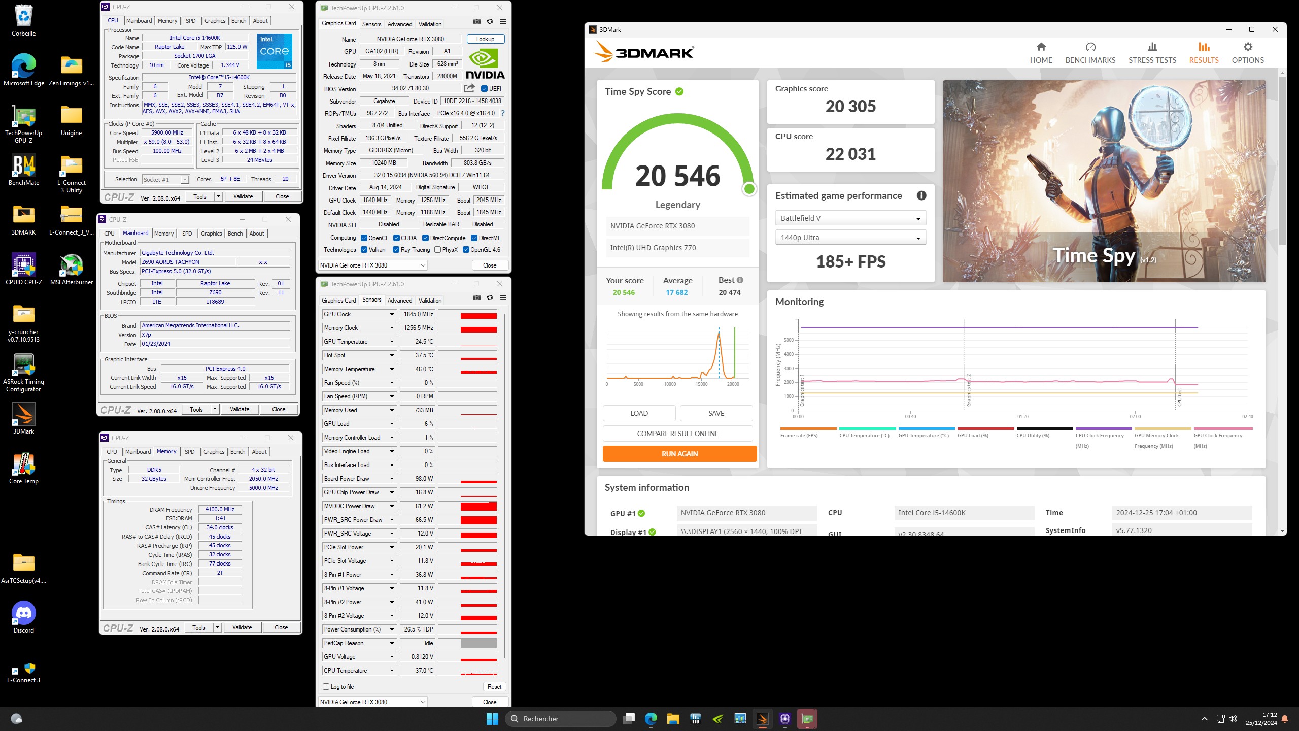Toggle UEFI checkbox in GPU-Z

click(484, 88)
